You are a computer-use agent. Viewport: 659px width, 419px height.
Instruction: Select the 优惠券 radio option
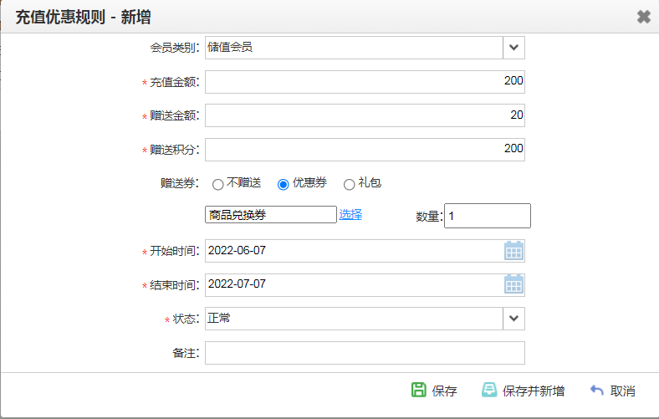click(284, 185)
